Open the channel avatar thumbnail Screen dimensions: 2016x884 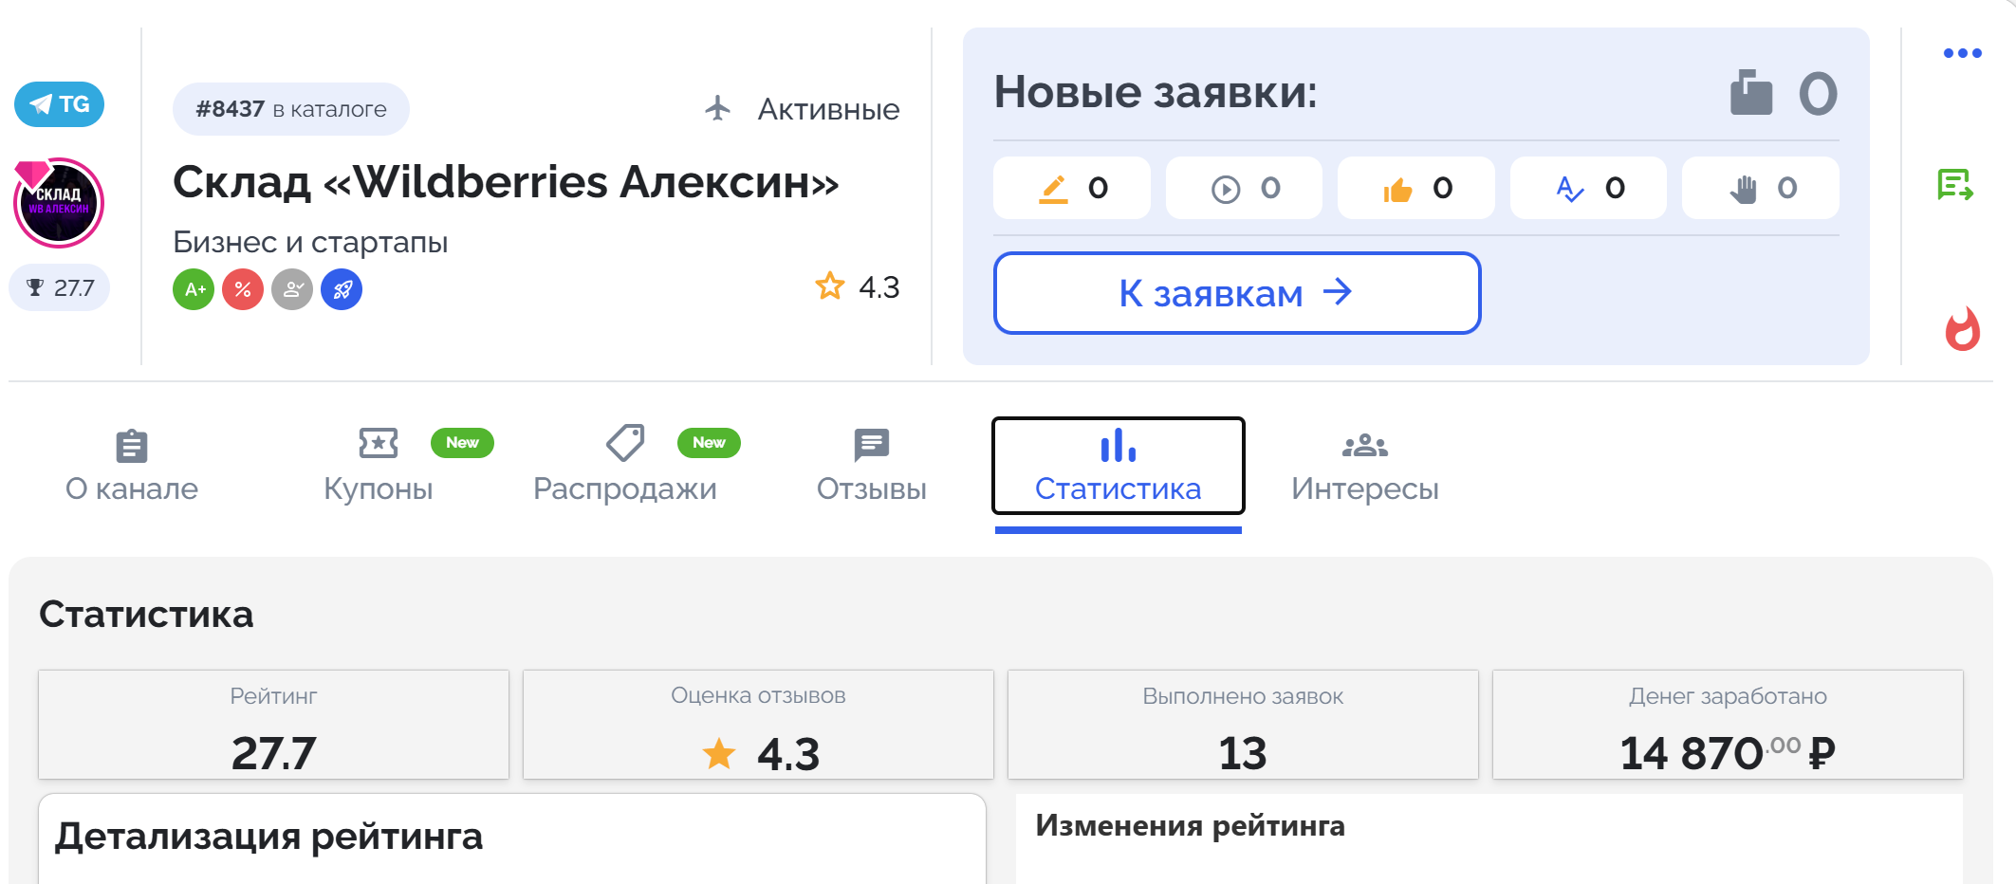pyautogui.click(x=59, y=203)
